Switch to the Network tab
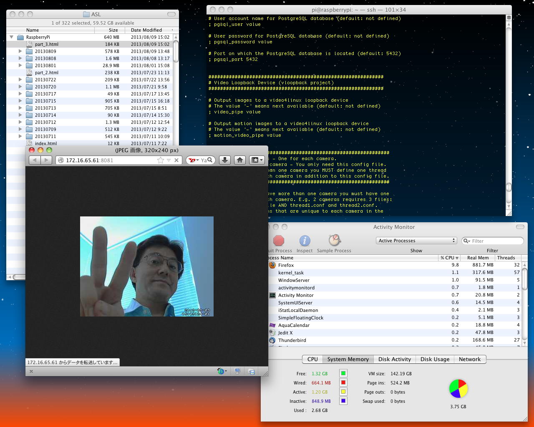This screenshot has width=534, height=427. [x=470, y=359]
